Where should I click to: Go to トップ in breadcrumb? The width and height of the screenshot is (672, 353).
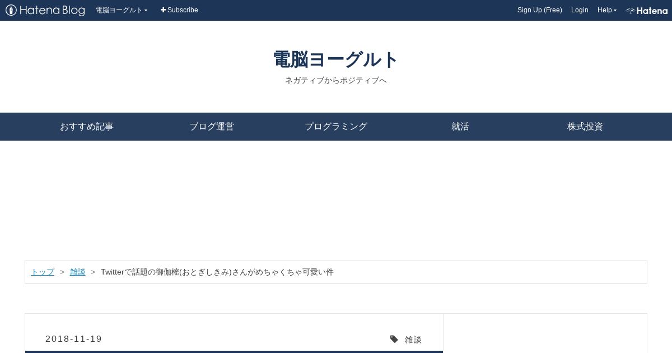coord(43,272)
